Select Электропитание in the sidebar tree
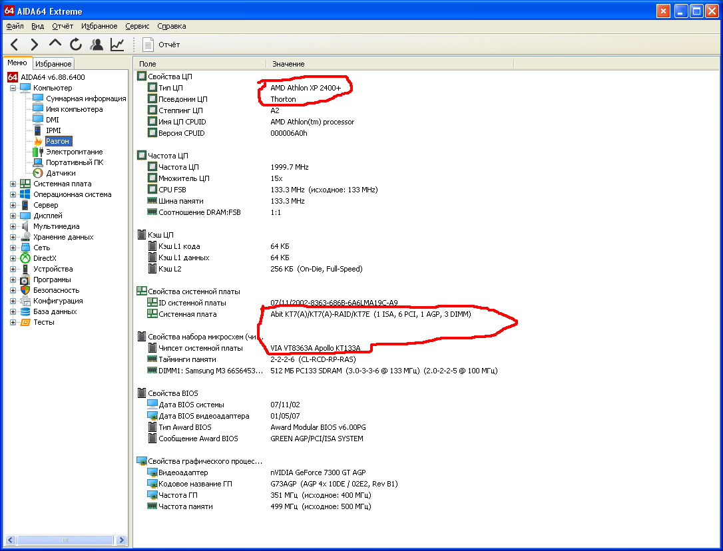Viewport: 723px width, 551px height. [x=74, y=152]
